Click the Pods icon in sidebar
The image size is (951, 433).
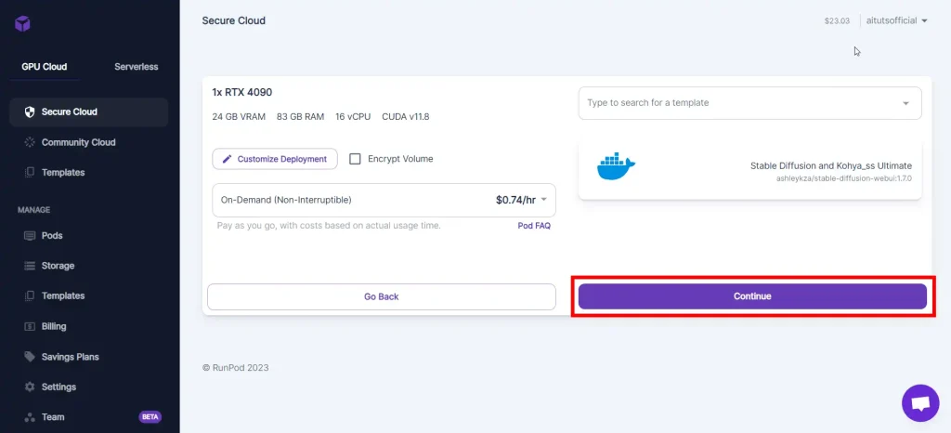coord(30,236)
